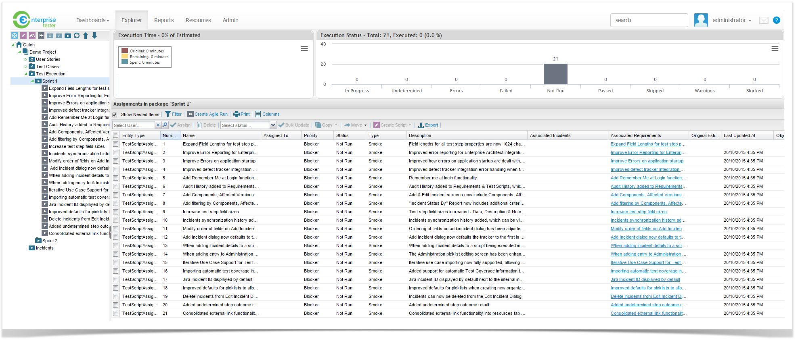
Task: Check the checkbox for assignment row 3
Action: click(116, 161)
